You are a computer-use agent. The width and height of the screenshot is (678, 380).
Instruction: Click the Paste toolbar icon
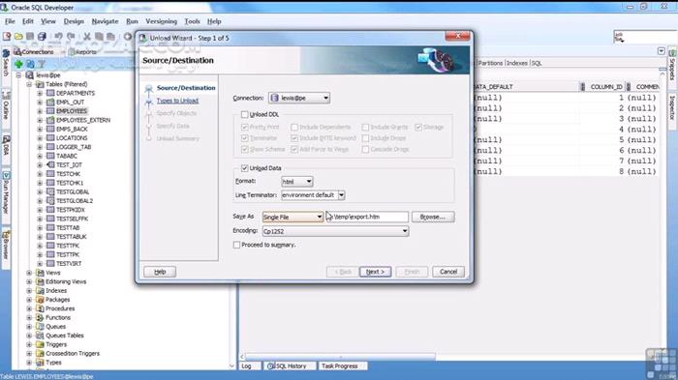pyautogui.click(x=111, y=37)
